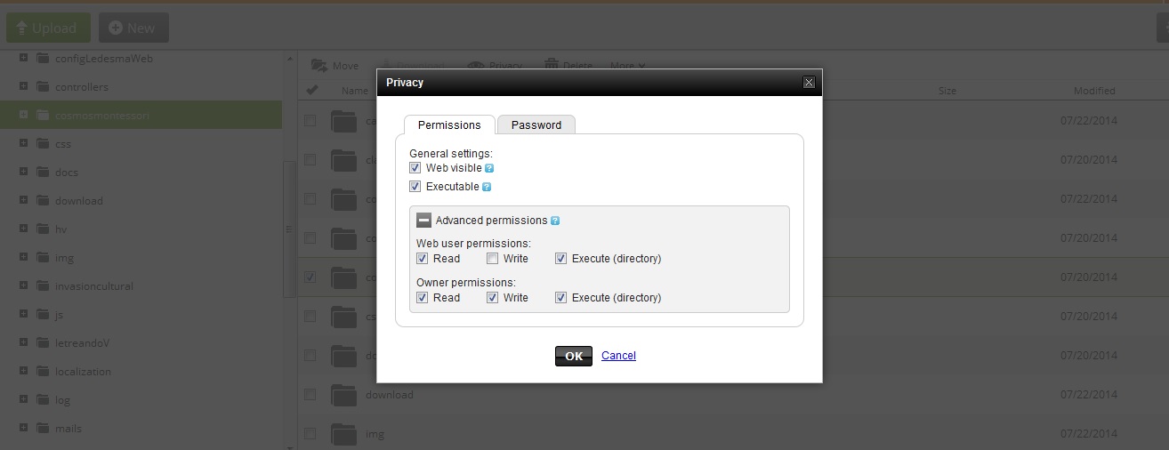Click the Advanced permissions help icon

click(555, 221)
